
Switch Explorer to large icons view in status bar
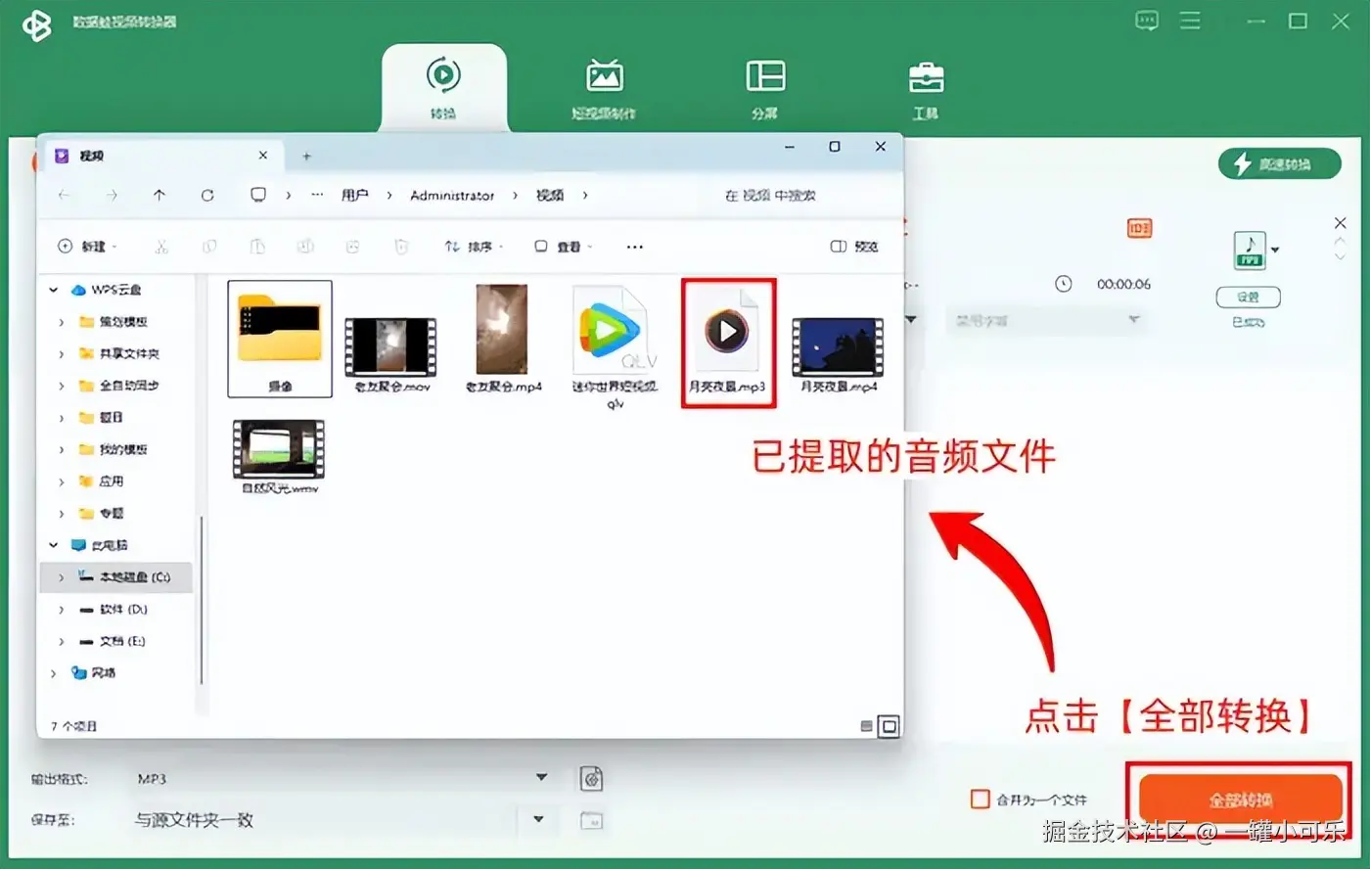(889, 726)
